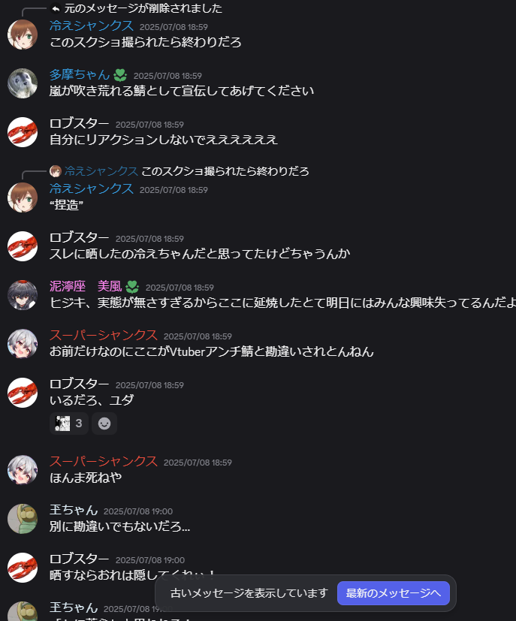This screenshot has width=516, height=621.
Task: Click small 冷えシャンクス avatar in reply preview
Action: pos(56,171)
